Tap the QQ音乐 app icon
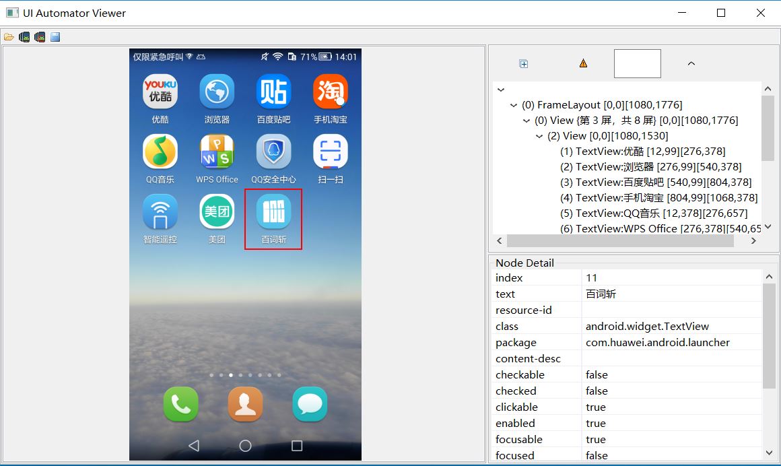The image size is (781, 466). click(x=160, y=152)
